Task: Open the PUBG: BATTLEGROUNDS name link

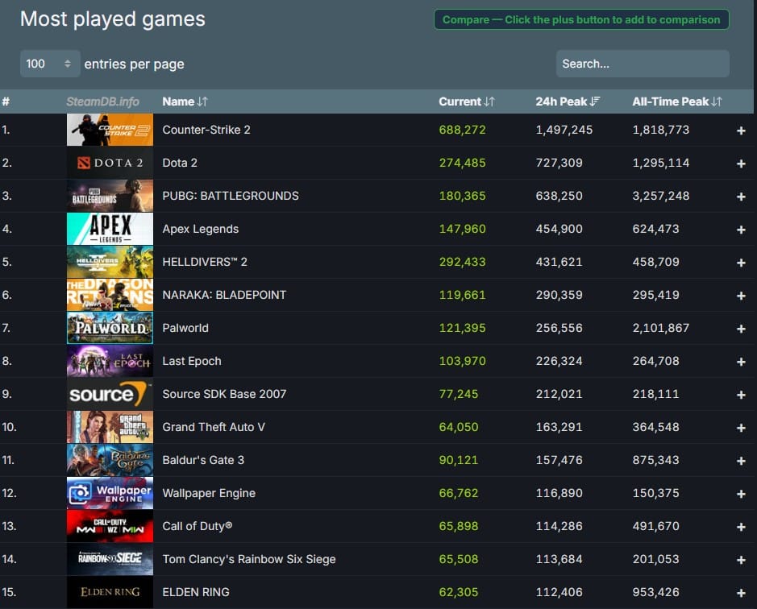Action: 231,196
